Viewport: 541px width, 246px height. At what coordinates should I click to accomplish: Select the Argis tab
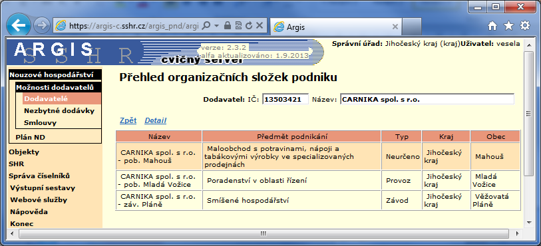(335, 27)
